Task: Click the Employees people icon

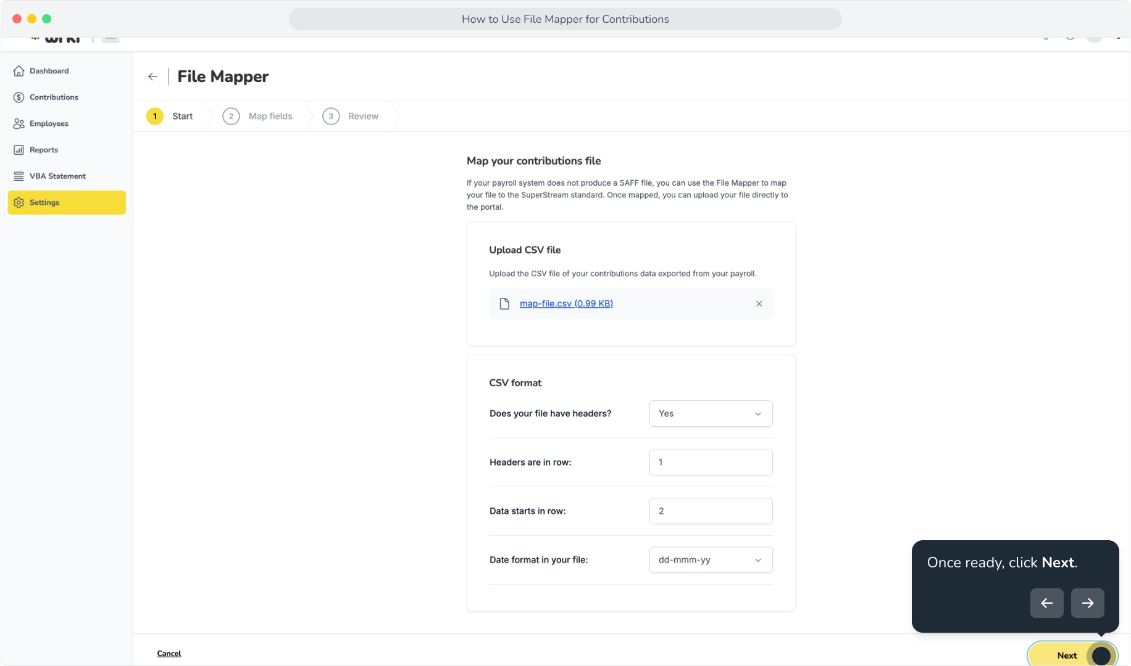Action: pyautogui.click(x=19, y=123)
